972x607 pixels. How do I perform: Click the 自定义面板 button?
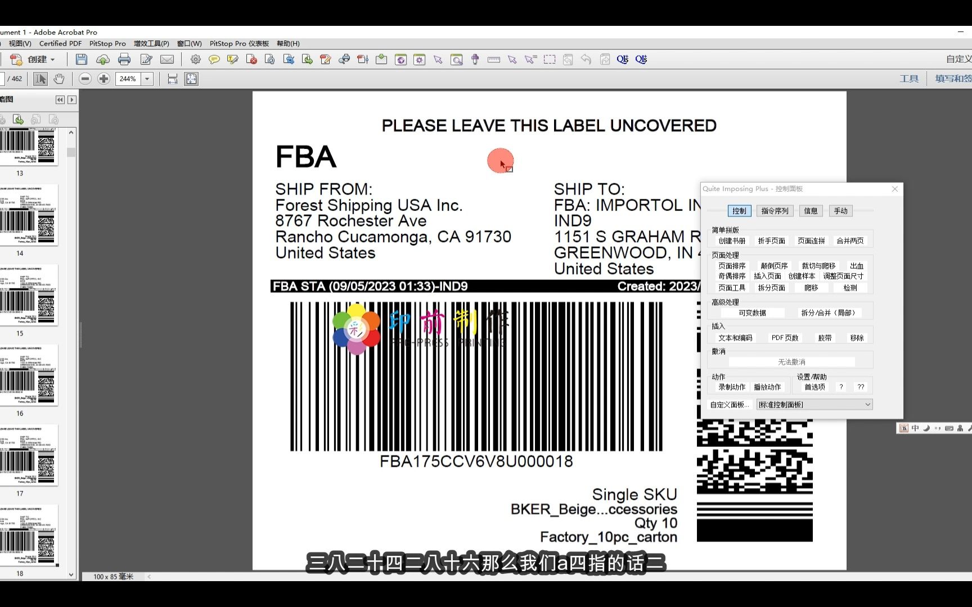729,405
